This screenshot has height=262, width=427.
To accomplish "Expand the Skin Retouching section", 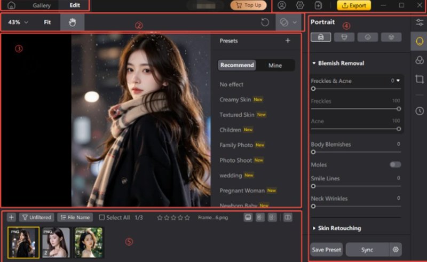I will point(314,228).
